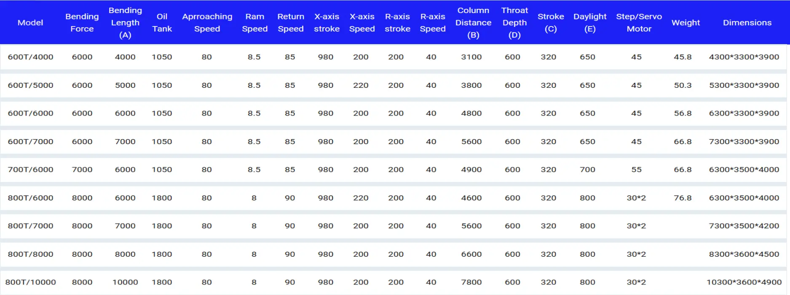Select the Oil Tank column header
790x295 pixels.
tap(162, 23)
